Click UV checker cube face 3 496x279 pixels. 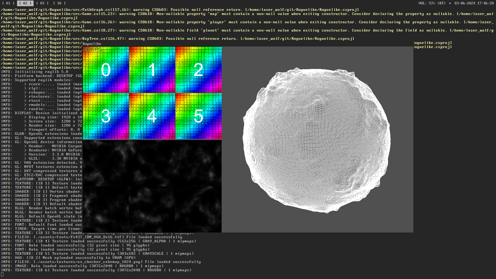(x=106, y=116)
